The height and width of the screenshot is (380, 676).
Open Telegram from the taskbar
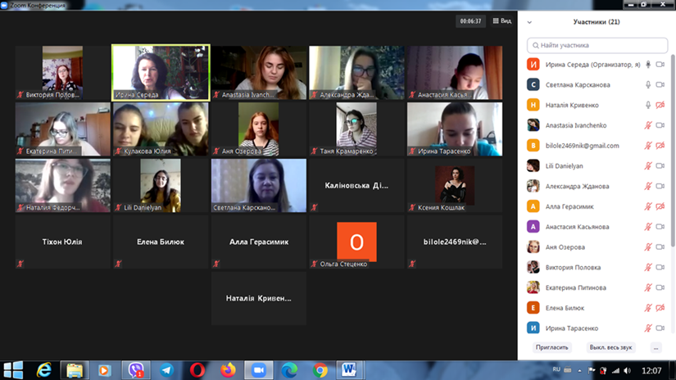pyautogui.click(x=166, y=370)
